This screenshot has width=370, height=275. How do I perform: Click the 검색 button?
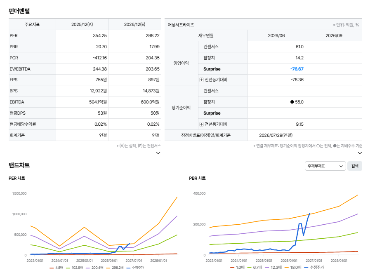[x=355, y=166]
